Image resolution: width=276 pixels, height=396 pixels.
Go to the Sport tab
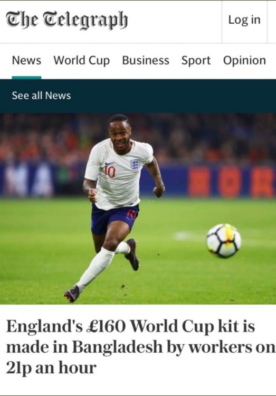196,61
